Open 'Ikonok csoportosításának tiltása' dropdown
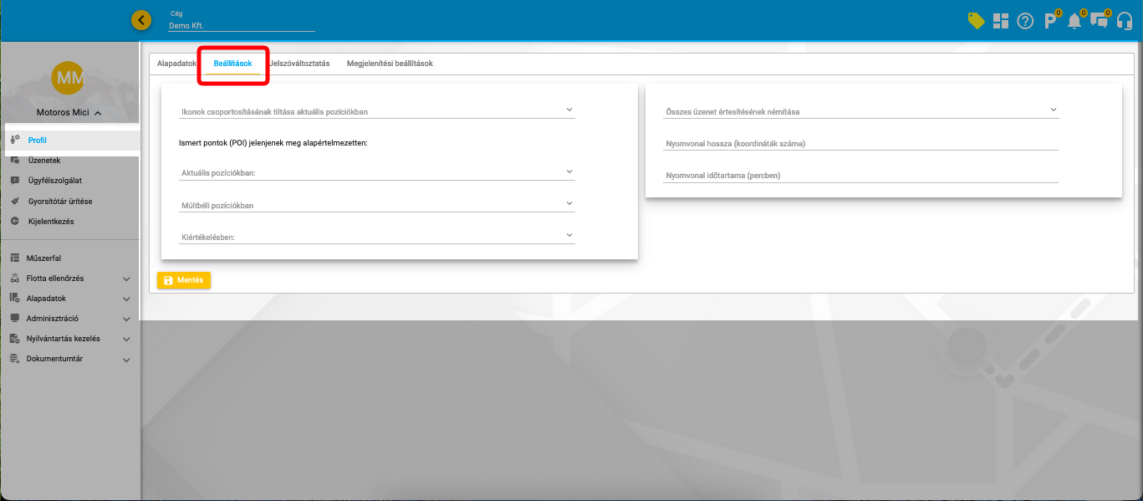 [376, 110]
